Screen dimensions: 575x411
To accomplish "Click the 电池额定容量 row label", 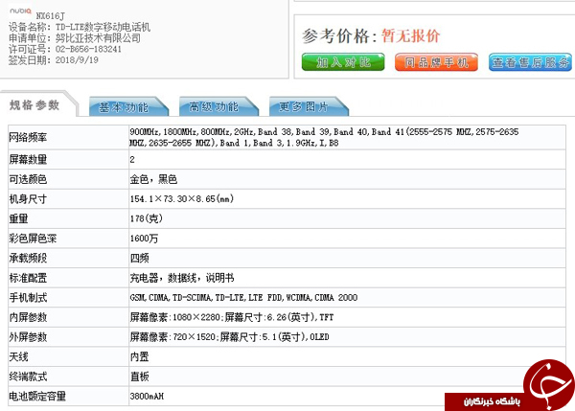I will [x=37, y=397].
